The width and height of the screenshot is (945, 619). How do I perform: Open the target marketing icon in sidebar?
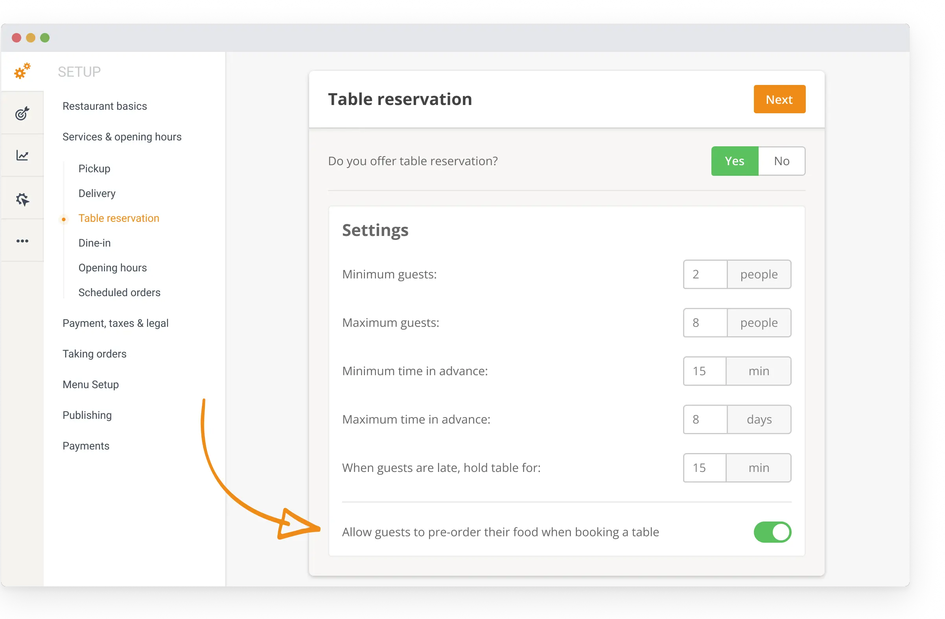(22, 114)
